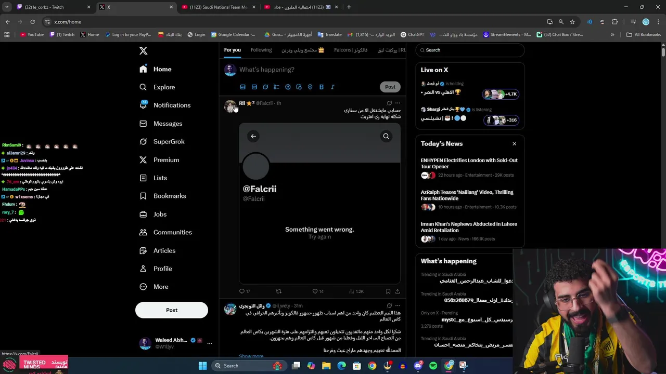
Task: Click the GIF icon in the composer
Action: [254, 87]
